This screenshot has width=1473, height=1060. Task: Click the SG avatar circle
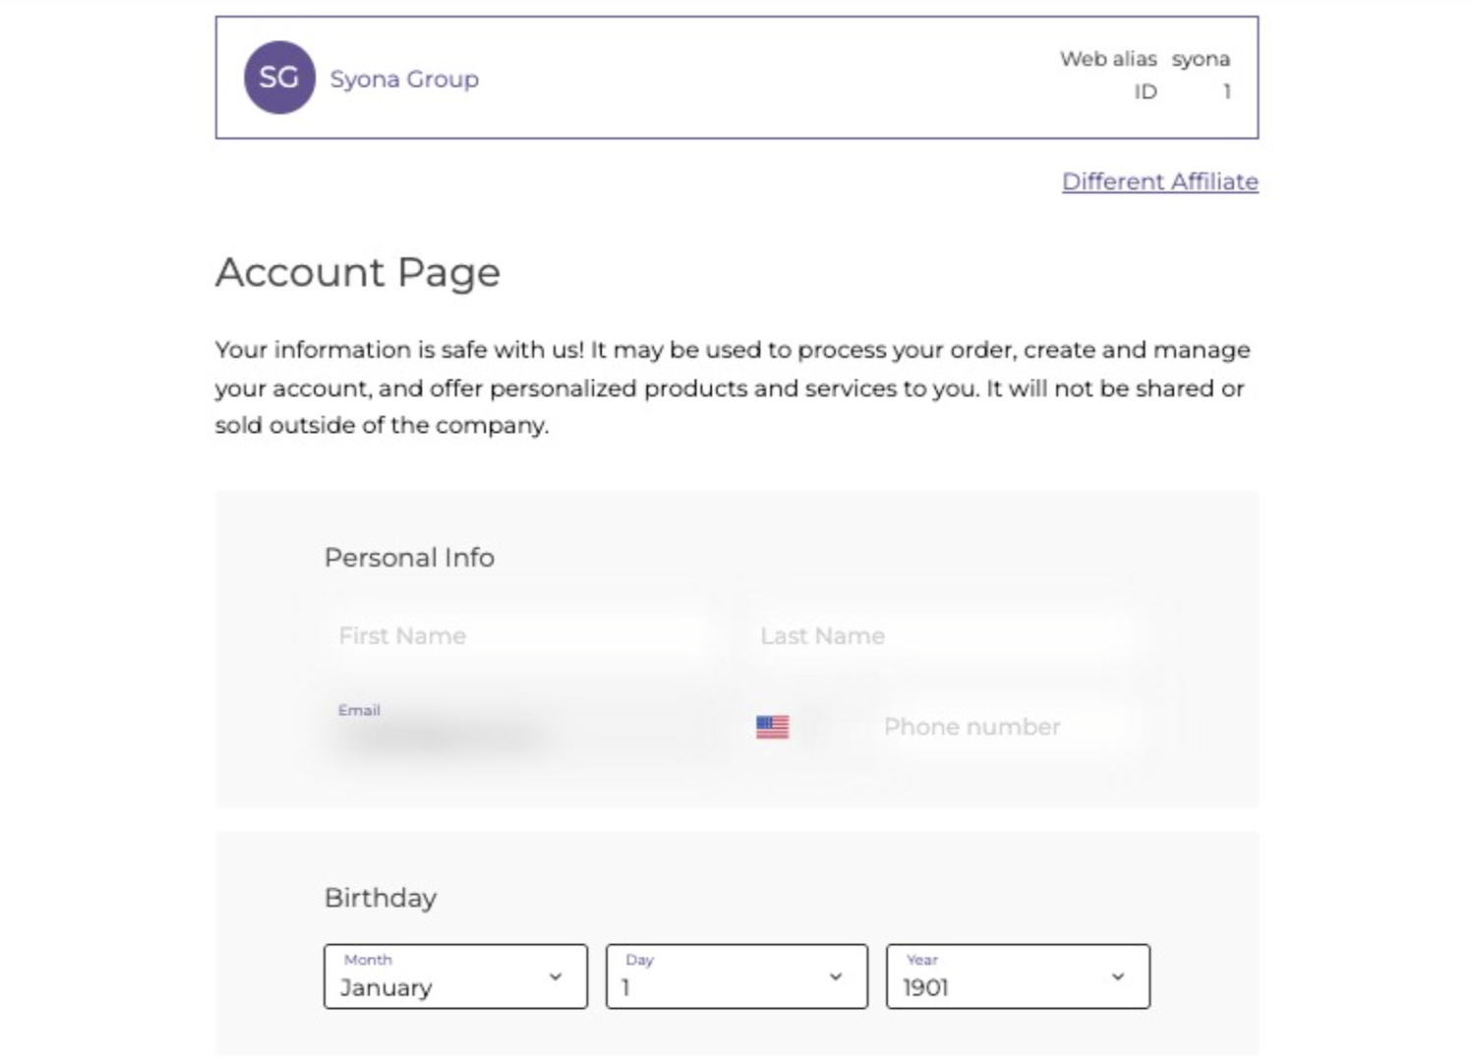279,78
